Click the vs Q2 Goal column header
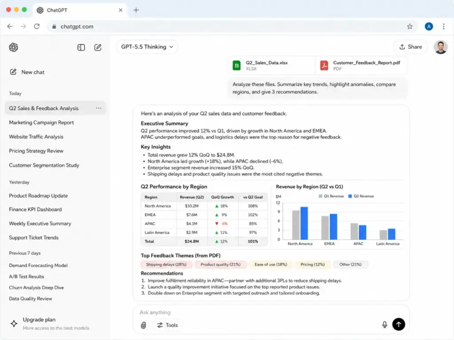The height and width of the screenshot is (340, 454). pos(253,197)
